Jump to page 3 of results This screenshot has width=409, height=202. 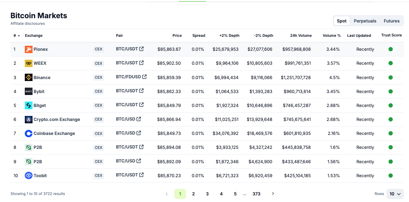pos(207,194)
